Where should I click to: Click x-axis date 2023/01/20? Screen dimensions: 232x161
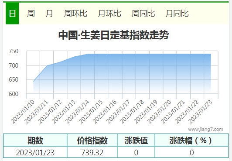tap(159, 112)
